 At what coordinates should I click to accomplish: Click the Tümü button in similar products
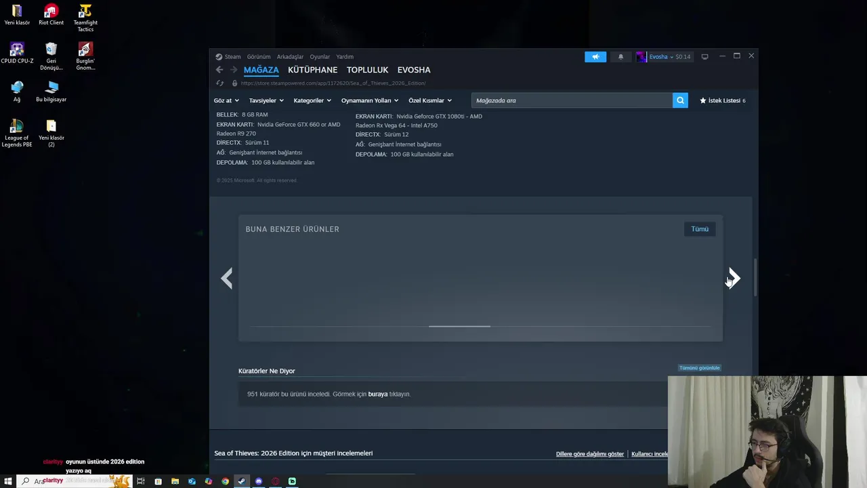tap(700, 229)
